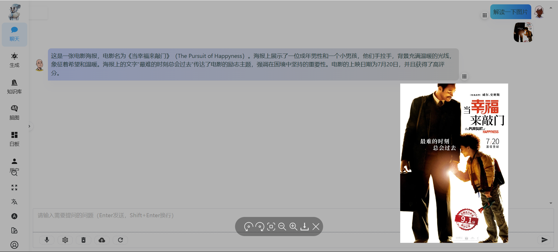Open grid menu below assistant reply

click(x=464, y=76)
